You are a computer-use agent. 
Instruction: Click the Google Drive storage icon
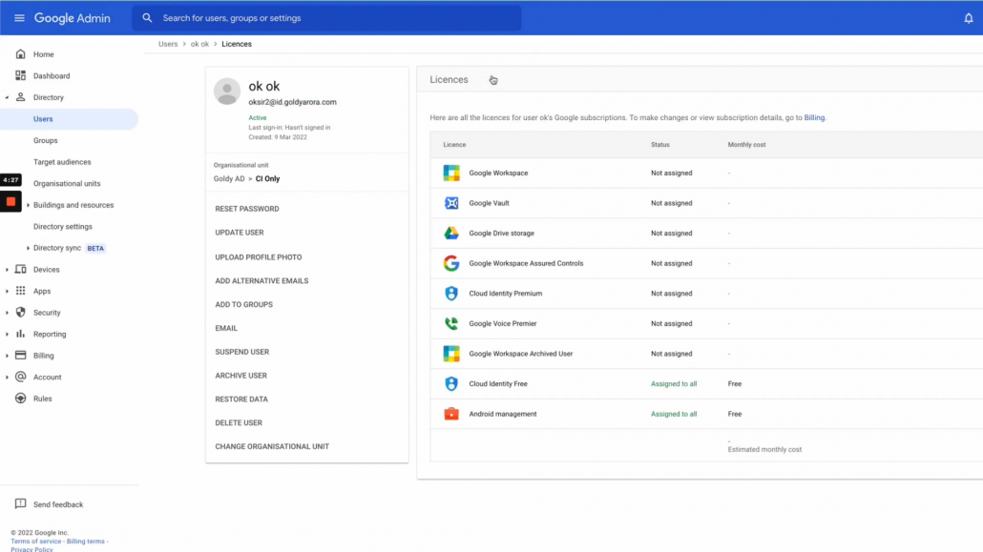coord(451,233)
